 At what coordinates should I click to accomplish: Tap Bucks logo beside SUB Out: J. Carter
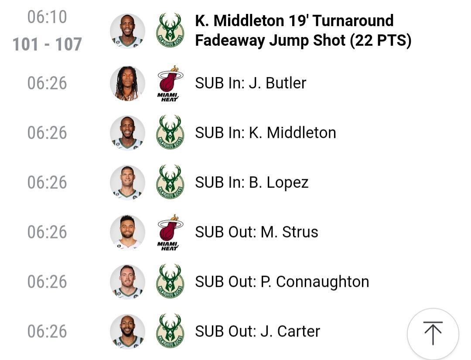pyautogui.click(x=170, y=331)
